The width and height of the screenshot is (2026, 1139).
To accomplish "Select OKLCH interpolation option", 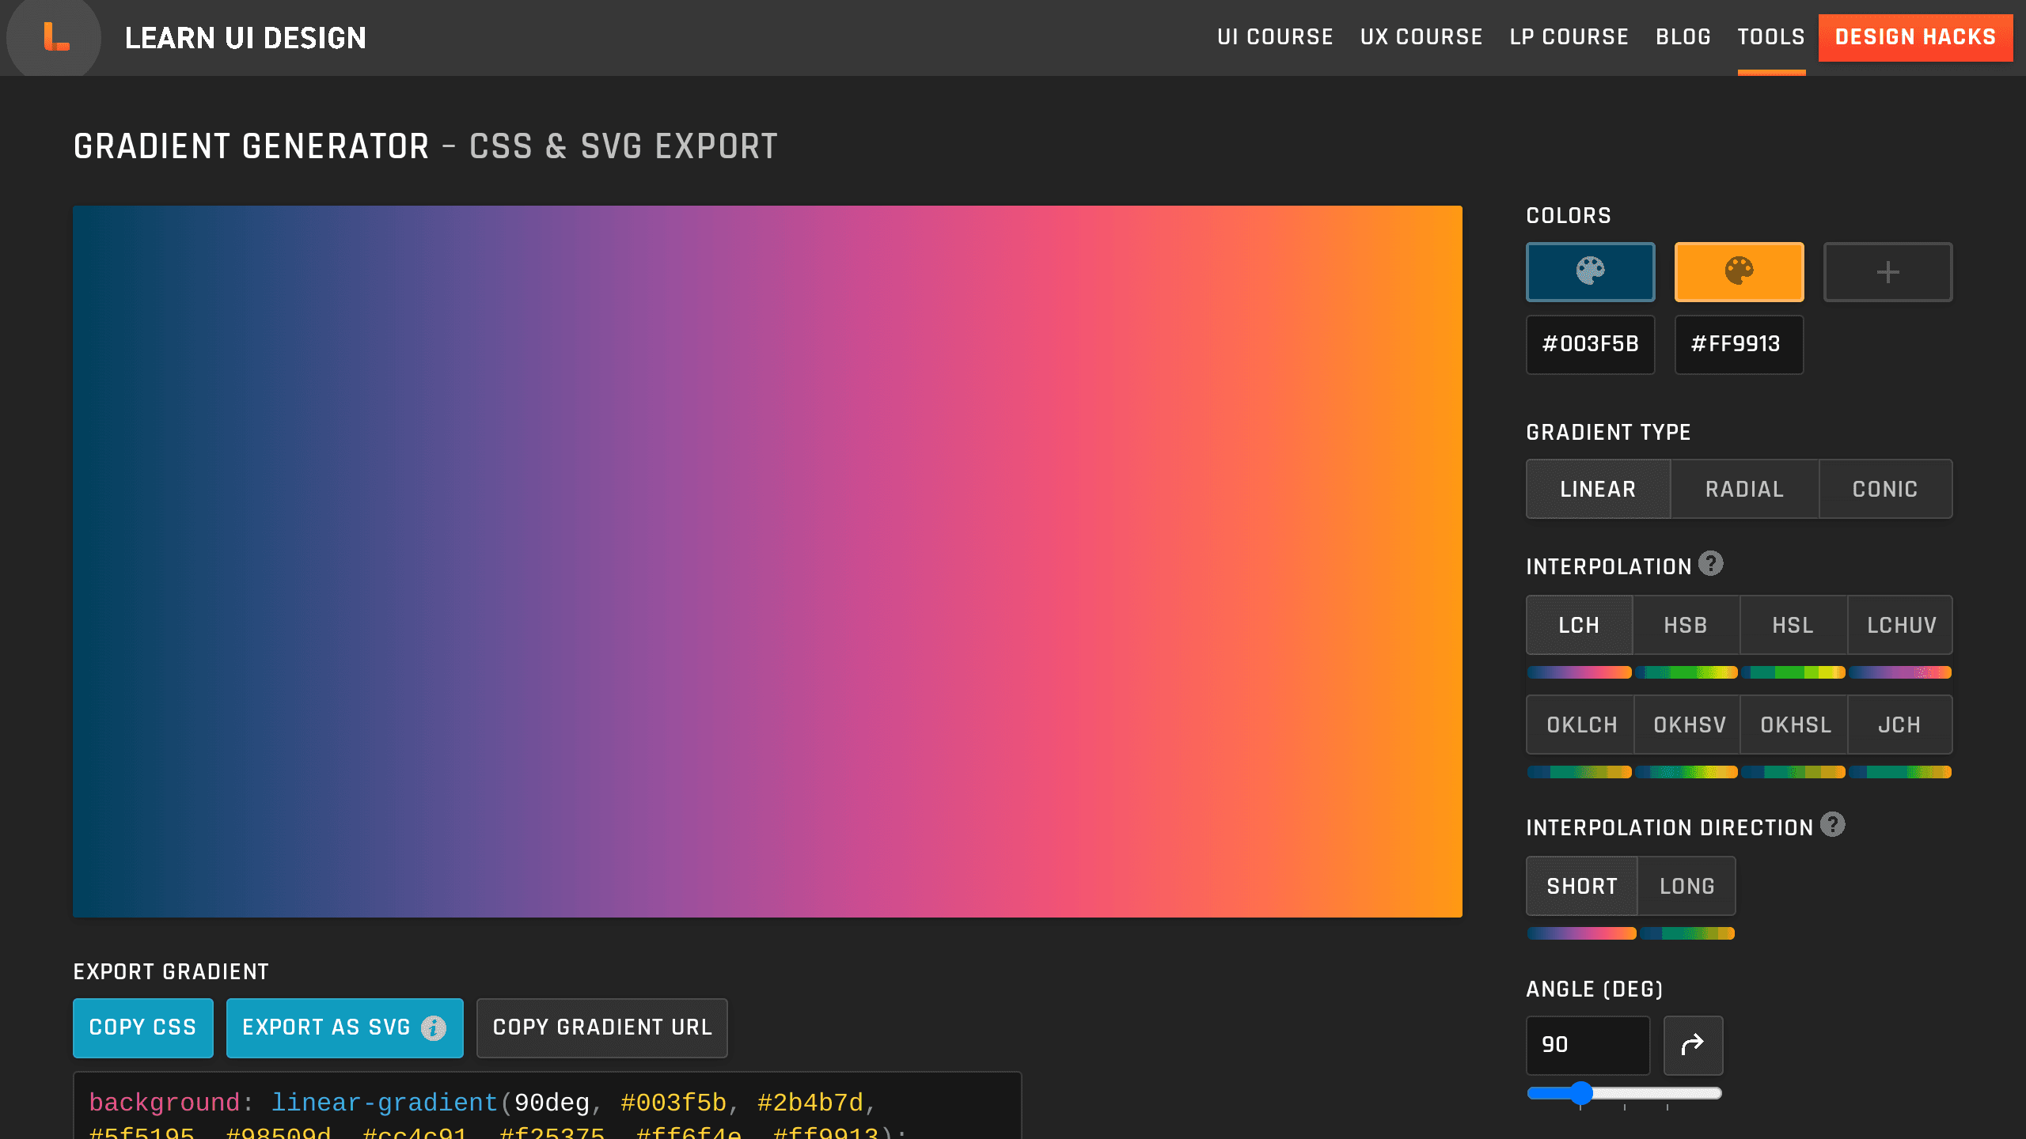I will (x=1580, y=725).
